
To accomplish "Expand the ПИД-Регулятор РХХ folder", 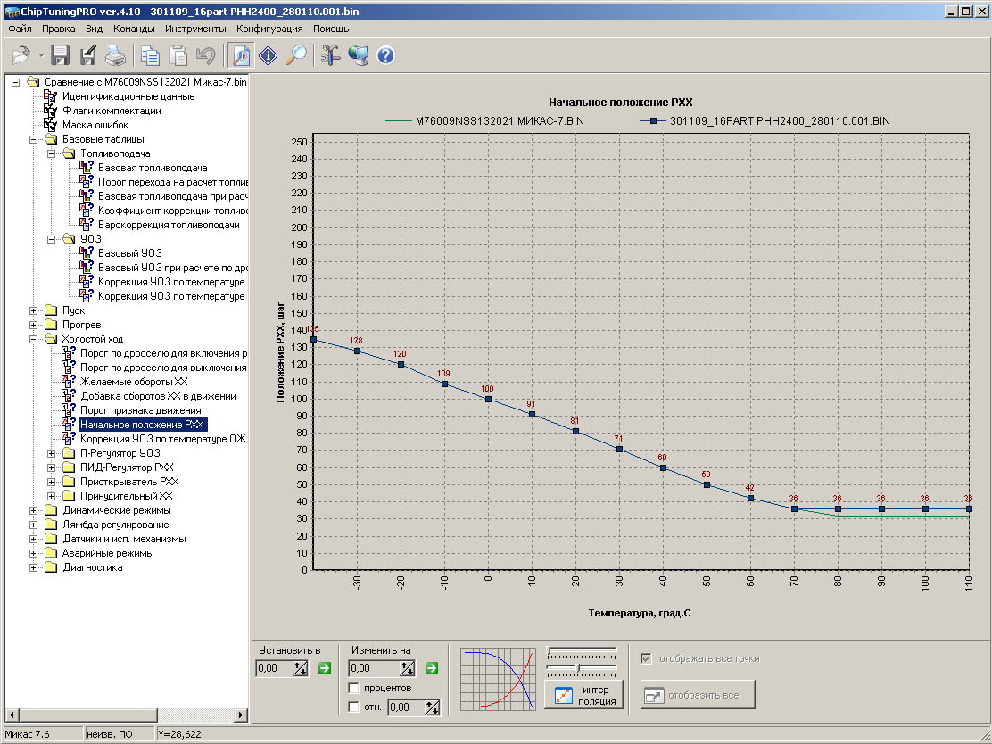I will click(x=52, y=467).
